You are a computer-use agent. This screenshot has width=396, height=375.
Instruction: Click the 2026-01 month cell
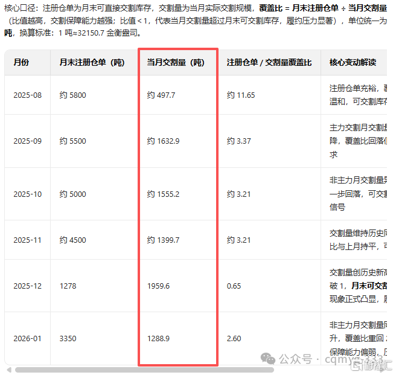pyautogui.click(x=28, y=338)
